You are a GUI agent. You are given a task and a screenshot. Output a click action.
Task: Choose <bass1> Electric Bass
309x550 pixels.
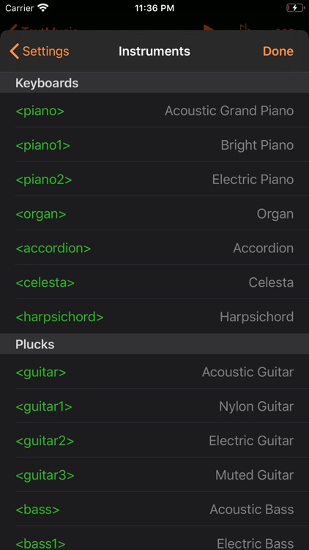154,538
